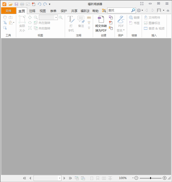Screen dimensions: 172x182
Task: Select the text selection tool icon
Action: [5, 23]
